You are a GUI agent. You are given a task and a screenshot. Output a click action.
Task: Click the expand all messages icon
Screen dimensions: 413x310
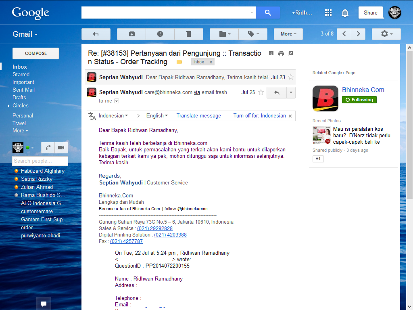271,54
